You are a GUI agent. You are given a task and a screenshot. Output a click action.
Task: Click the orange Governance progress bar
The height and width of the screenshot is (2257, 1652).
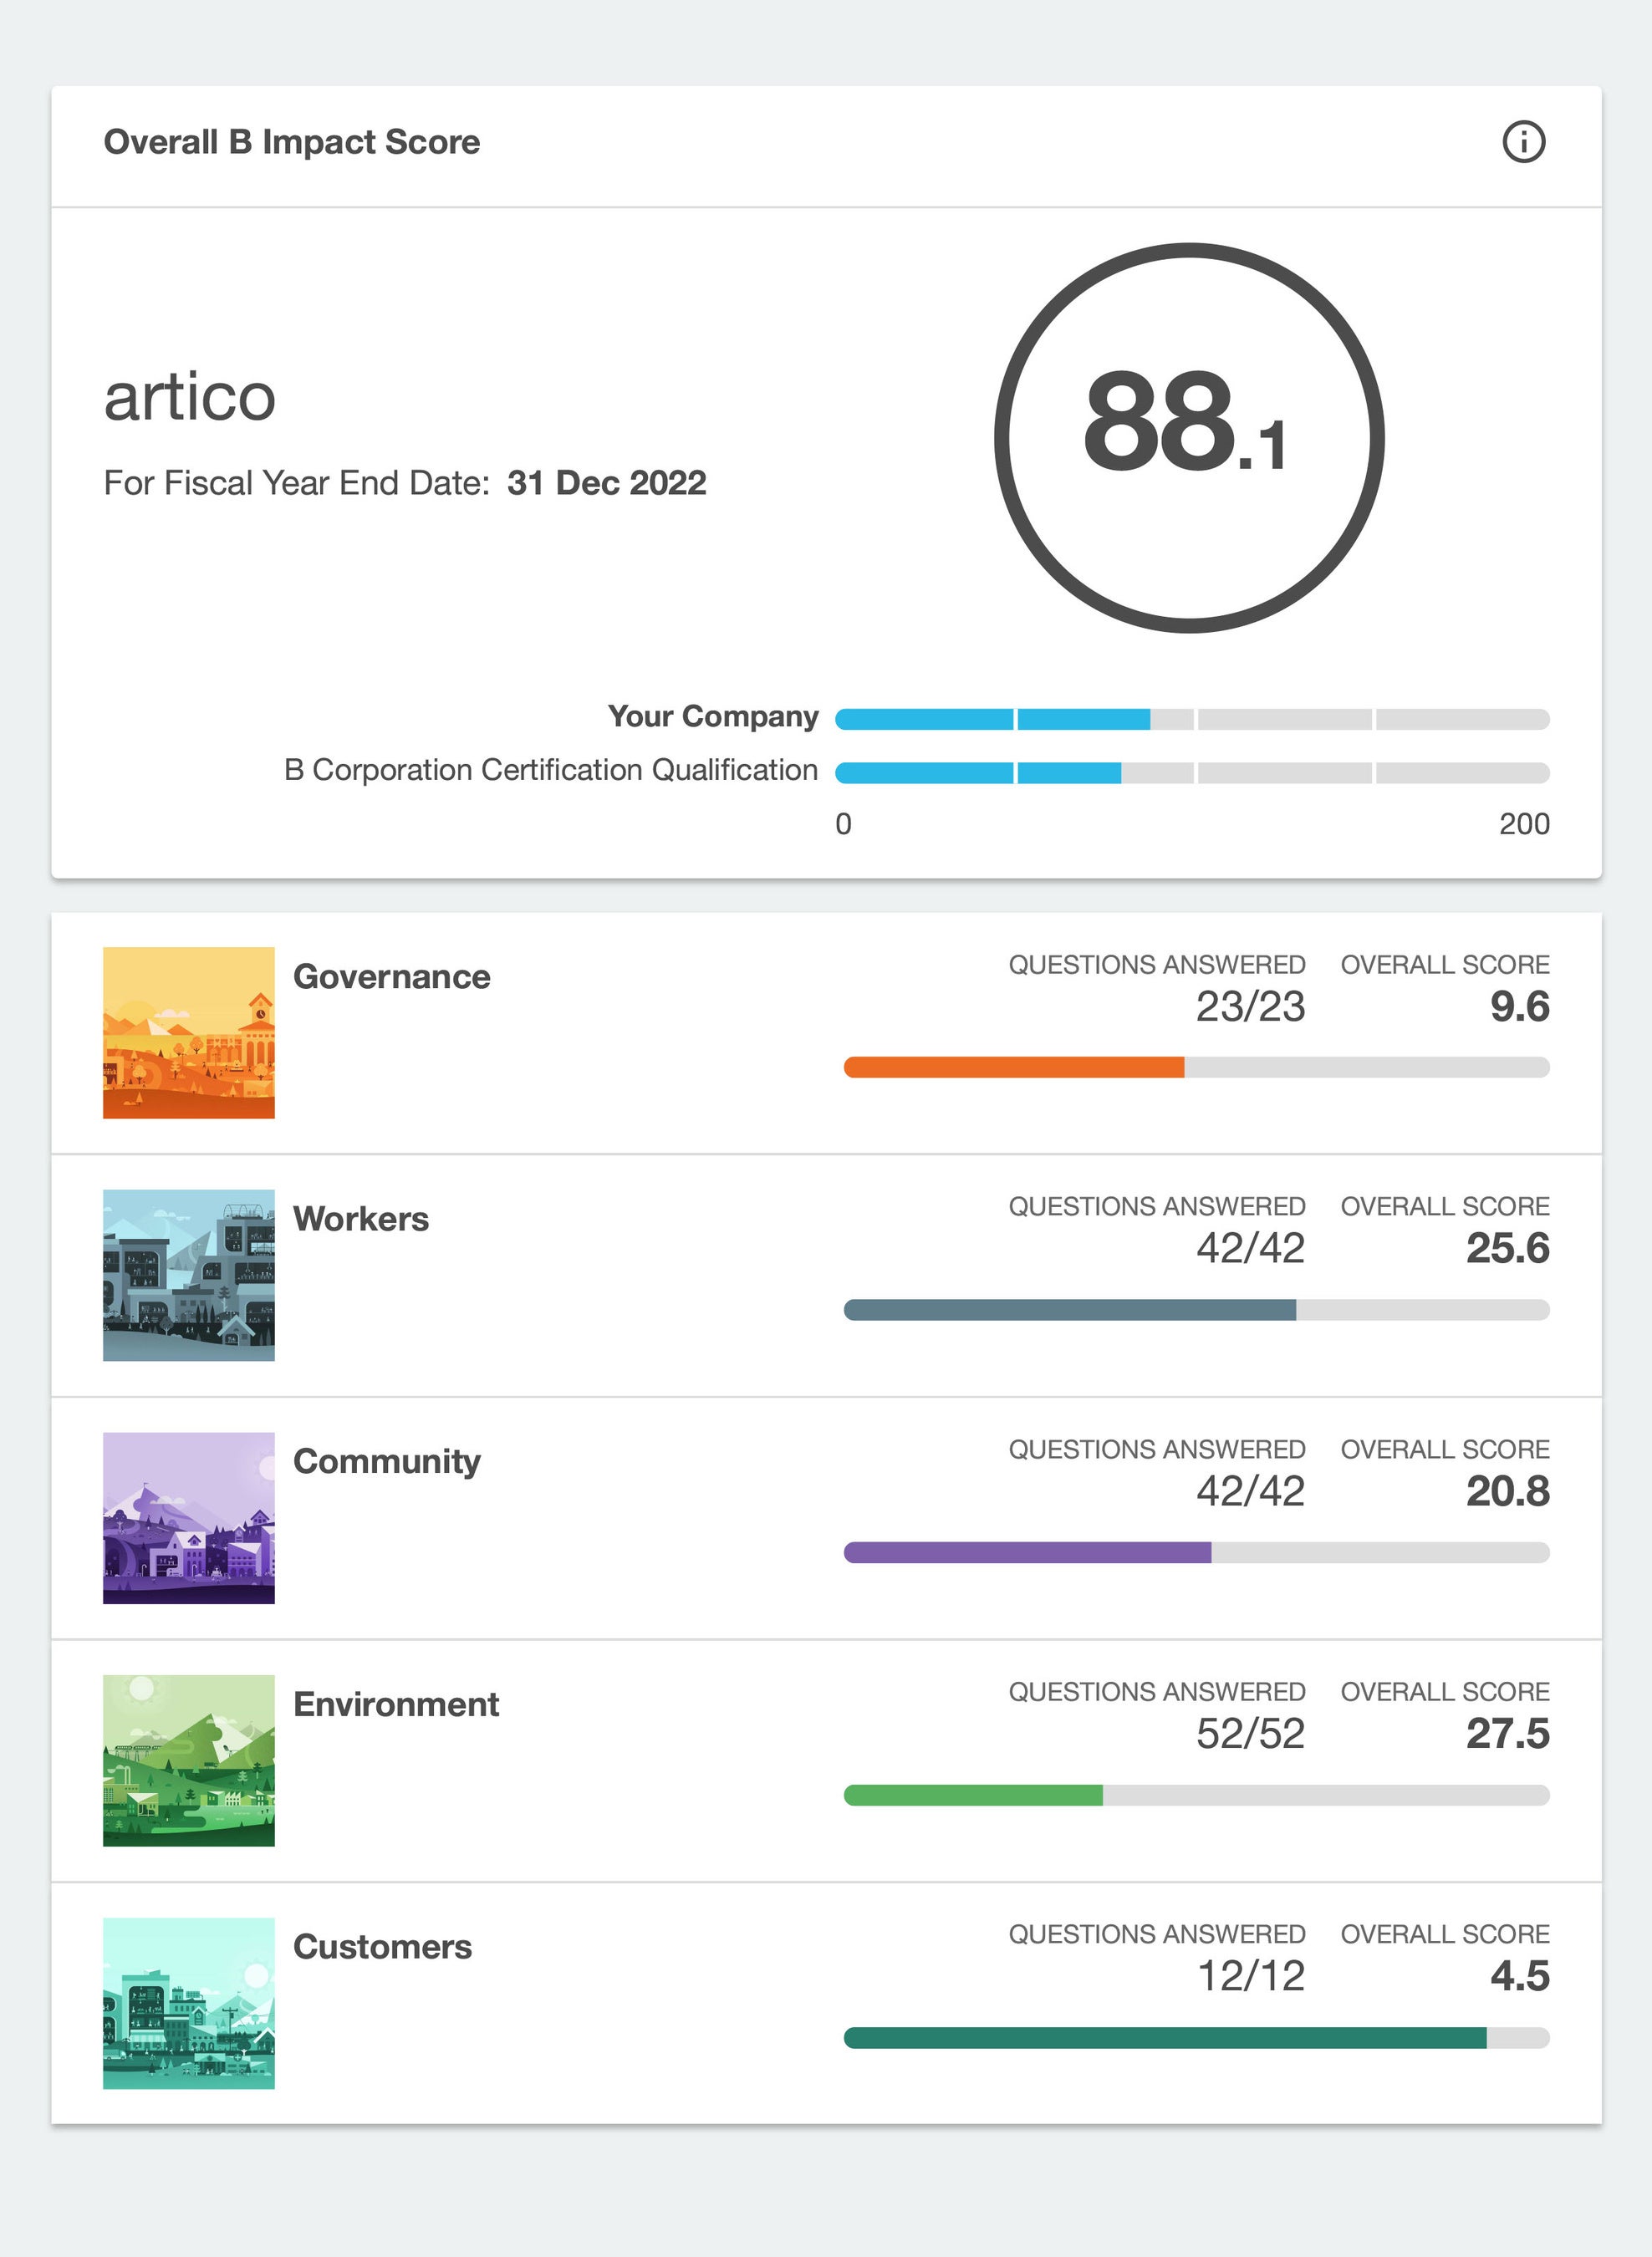pos(1196,1067)
